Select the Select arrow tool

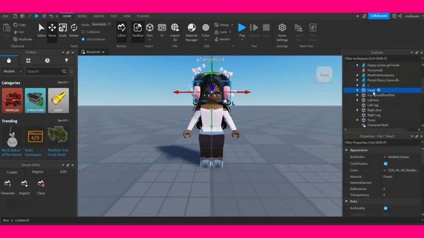41,30
